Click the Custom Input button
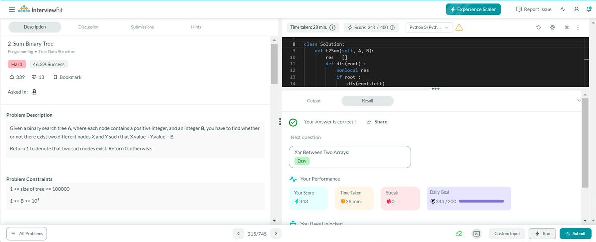 (x=507, y=233)
